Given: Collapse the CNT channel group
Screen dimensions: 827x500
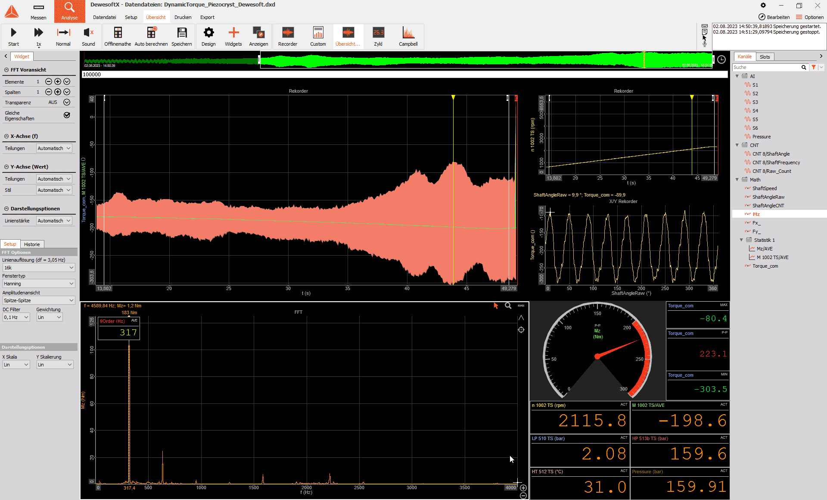Looking at the screenshot, I should click(737, 145).
